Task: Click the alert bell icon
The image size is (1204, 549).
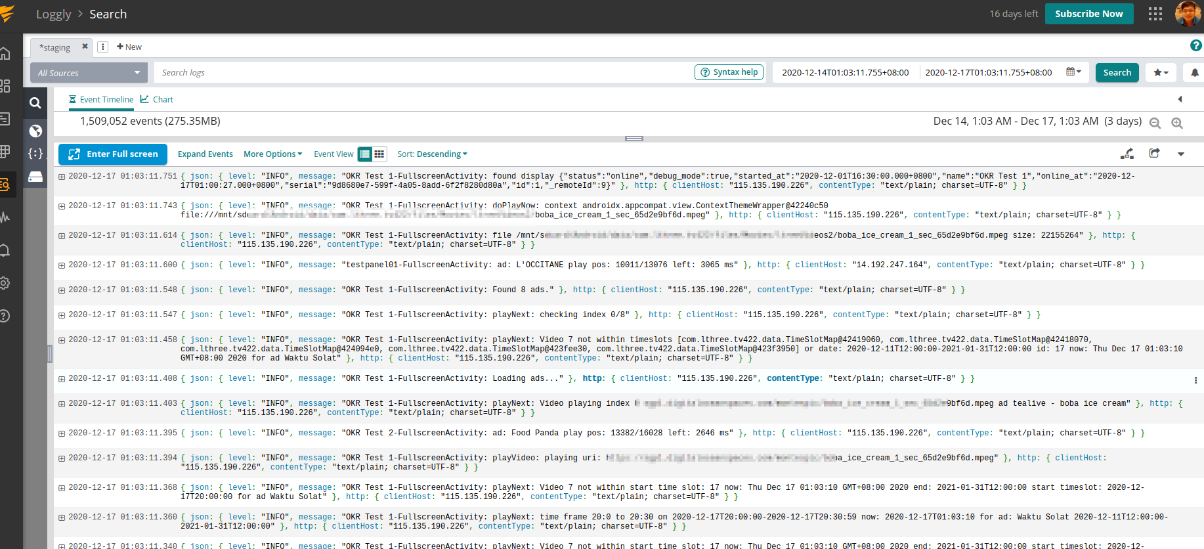Action: (x=1194, y=73)
